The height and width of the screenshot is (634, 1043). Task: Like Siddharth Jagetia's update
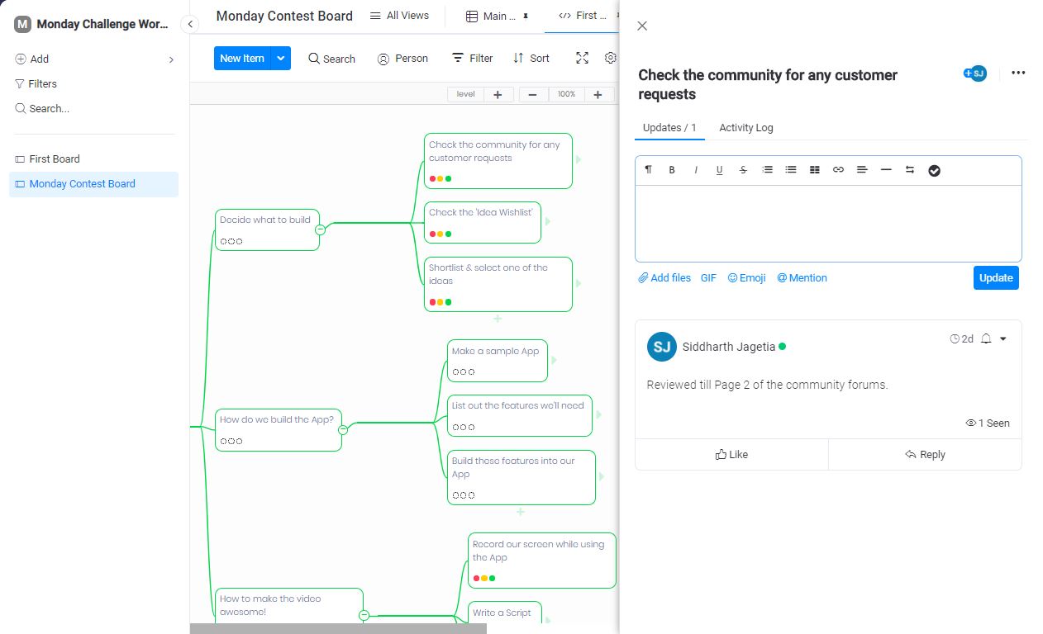click(731, 454)
